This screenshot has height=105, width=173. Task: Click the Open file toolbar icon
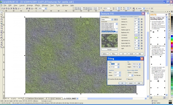pyautogui.click(x=4, y=8)
